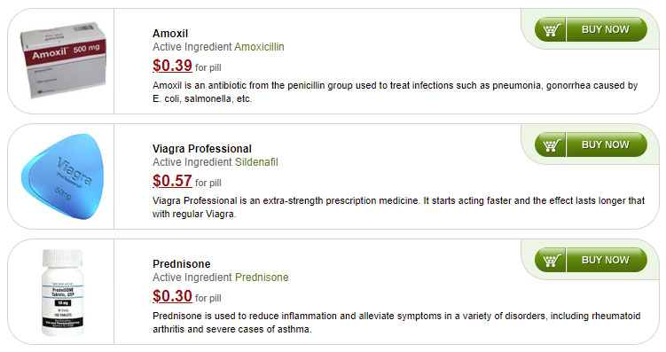The width and height of the screenshot is (666, 352).
Task: Open the blue Viagra pill image
Action: click(62, 176)
